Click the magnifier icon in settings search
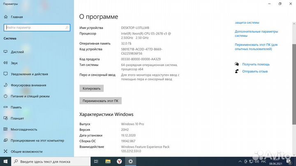296x166 pixels. tap(67, 27)
